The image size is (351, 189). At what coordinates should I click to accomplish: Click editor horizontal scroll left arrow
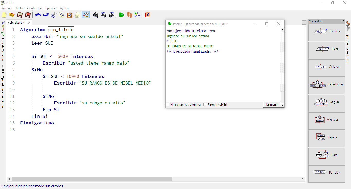pyautogui.click(x=10, y=179)
